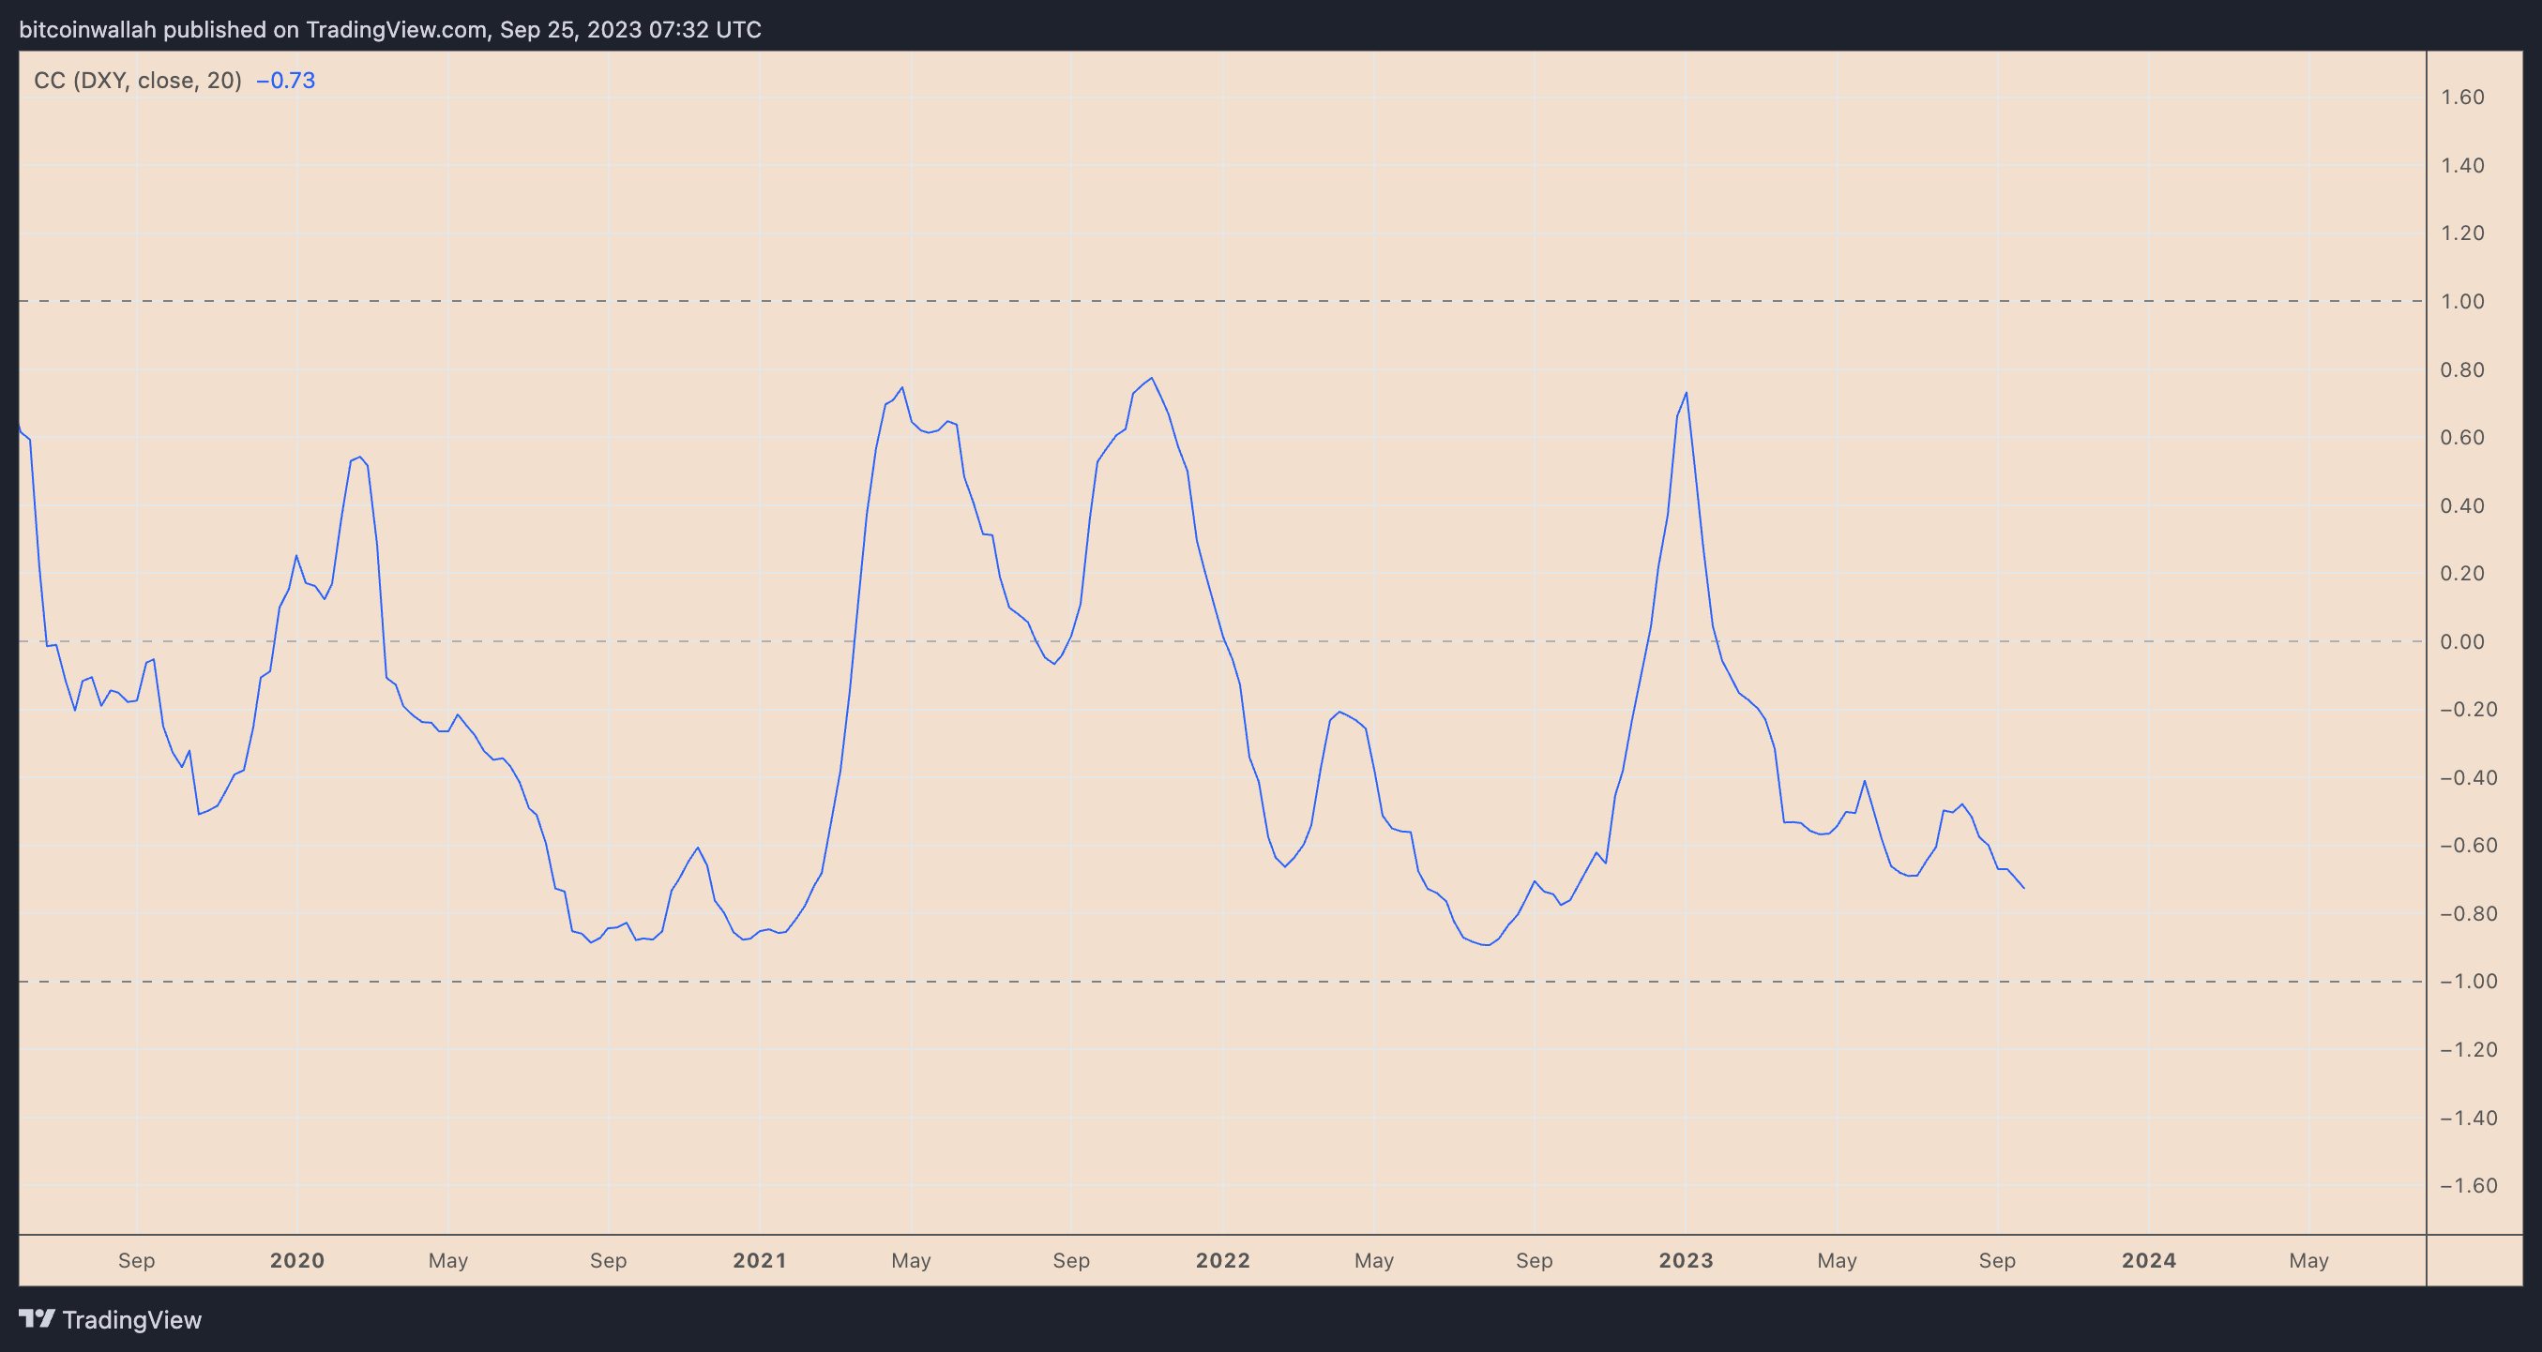This screenshot has width=2542, height=1352.
Task: Click the TradingView logo icon
Action: [37, 1318]
